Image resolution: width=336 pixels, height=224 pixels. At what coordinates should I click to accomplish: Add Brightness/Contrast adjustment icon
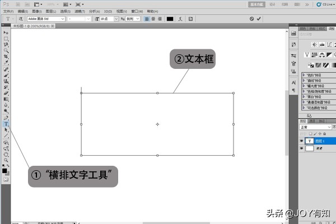pyautogui.click(x=314, y=45)
